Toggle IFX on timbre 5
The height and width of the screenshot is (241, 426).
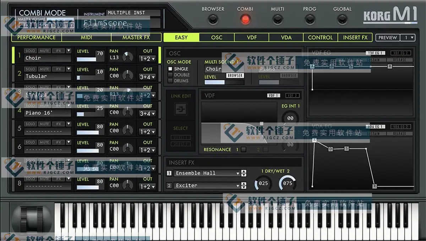pos(59,124)
